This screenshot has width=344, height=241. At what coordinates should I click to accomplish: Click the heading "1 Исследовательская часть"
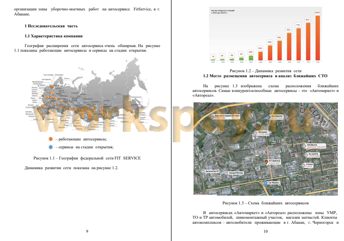(x=51, y=26)
